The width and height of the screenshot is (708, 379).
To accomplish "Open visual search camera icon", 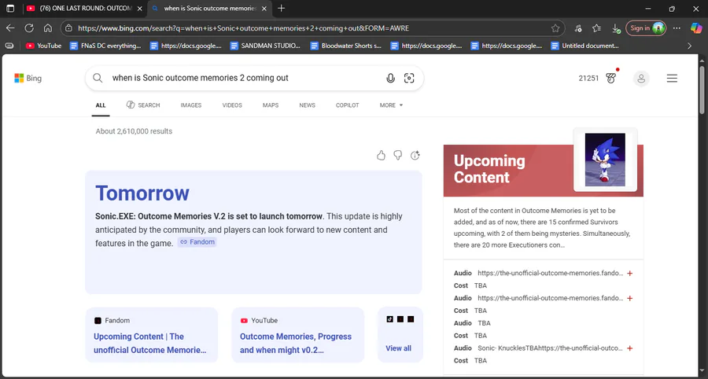I will pos(409,78).
